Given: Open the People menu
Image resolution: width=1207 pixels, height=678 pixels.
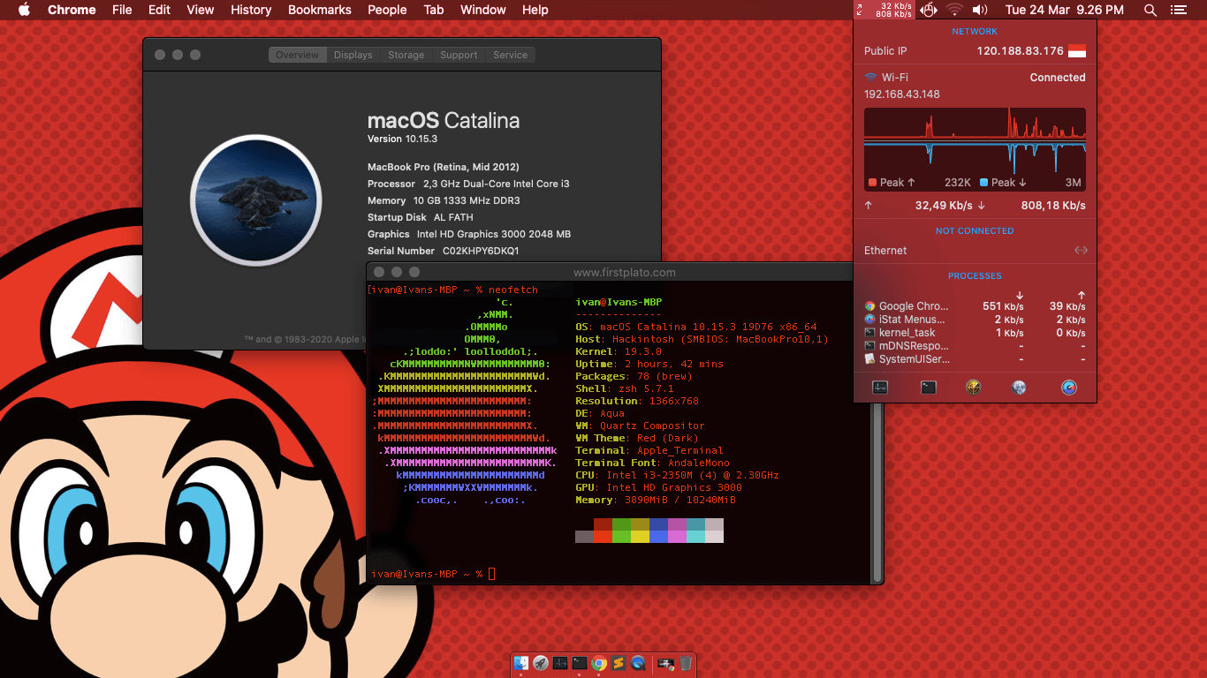Looking at the screenshot, I should pos(387,10).
